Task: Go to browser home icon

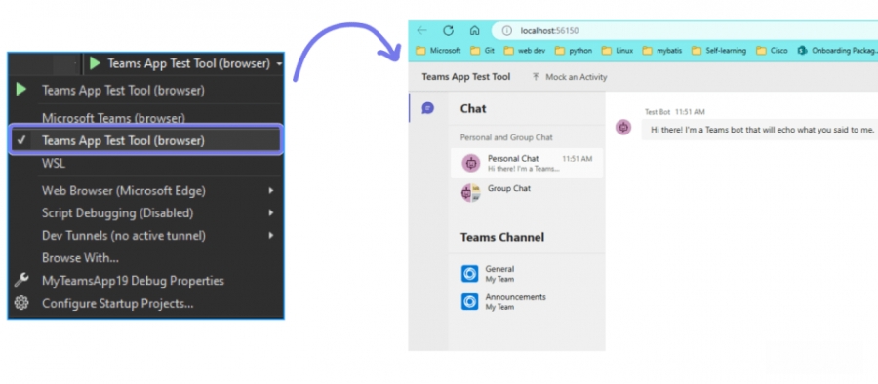Action: point(475,31)
